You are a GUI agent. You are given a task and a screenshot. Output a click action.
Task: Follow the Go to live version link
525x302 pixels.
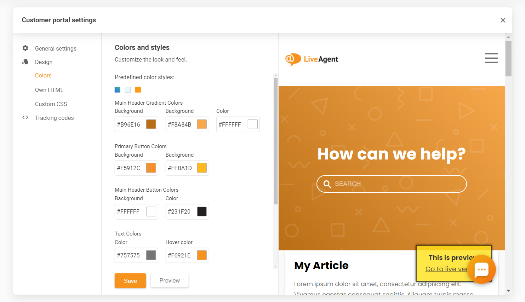[x=446, y=269]
